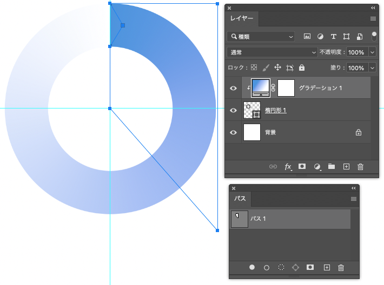Click the add layer style fx icon

point(288,167)
